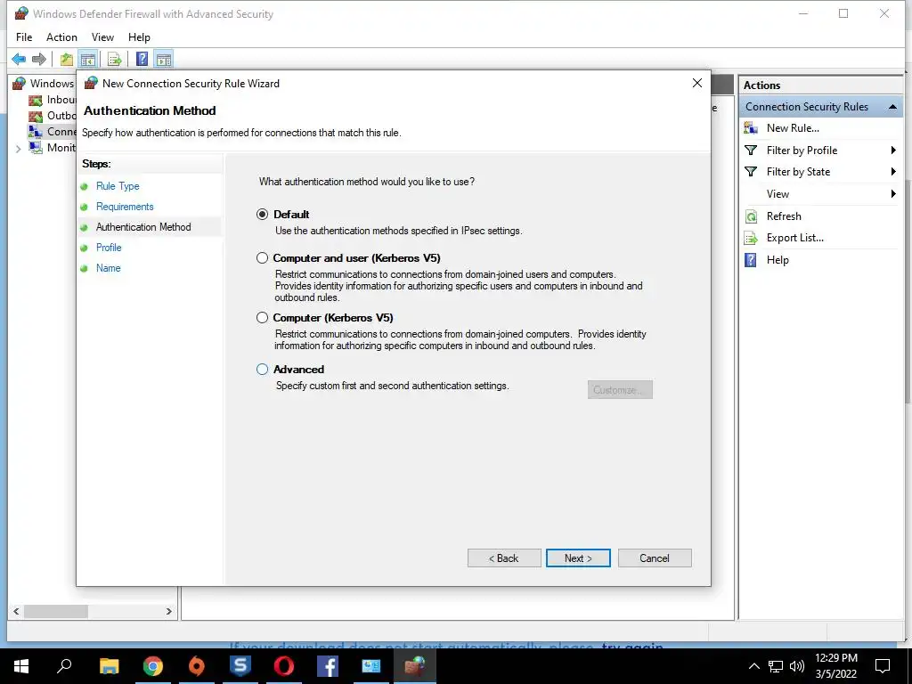Go to the Requirements wizard step

[x=125, y=207]
